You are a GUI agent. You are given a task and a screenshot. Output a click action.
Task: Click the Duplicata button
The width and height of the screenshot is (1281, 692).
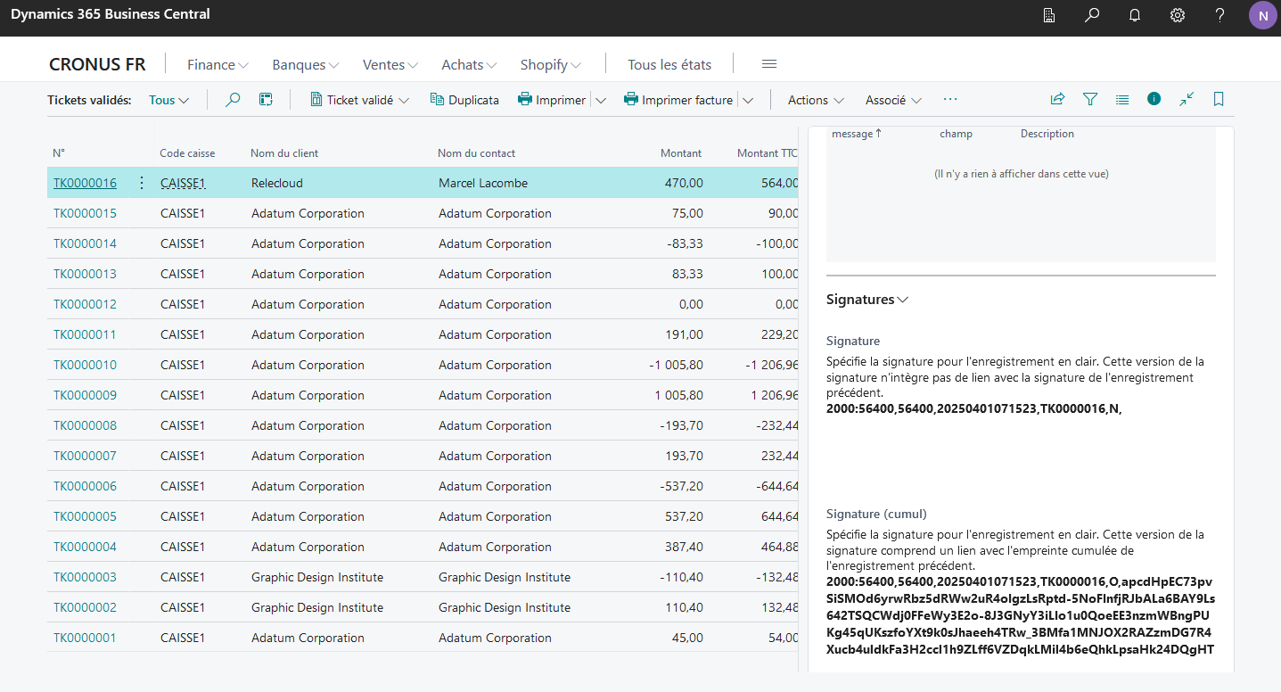click(x=464, y=100)
